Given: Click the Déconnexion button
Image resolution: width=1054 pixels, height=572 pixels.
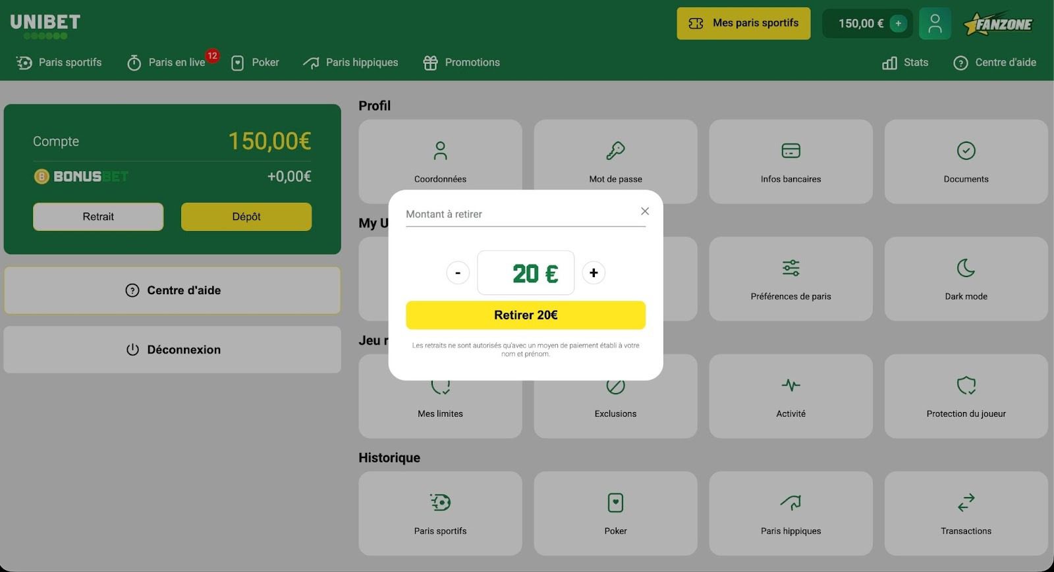Looking at the screenshot, I should click(x=173, y=350).
